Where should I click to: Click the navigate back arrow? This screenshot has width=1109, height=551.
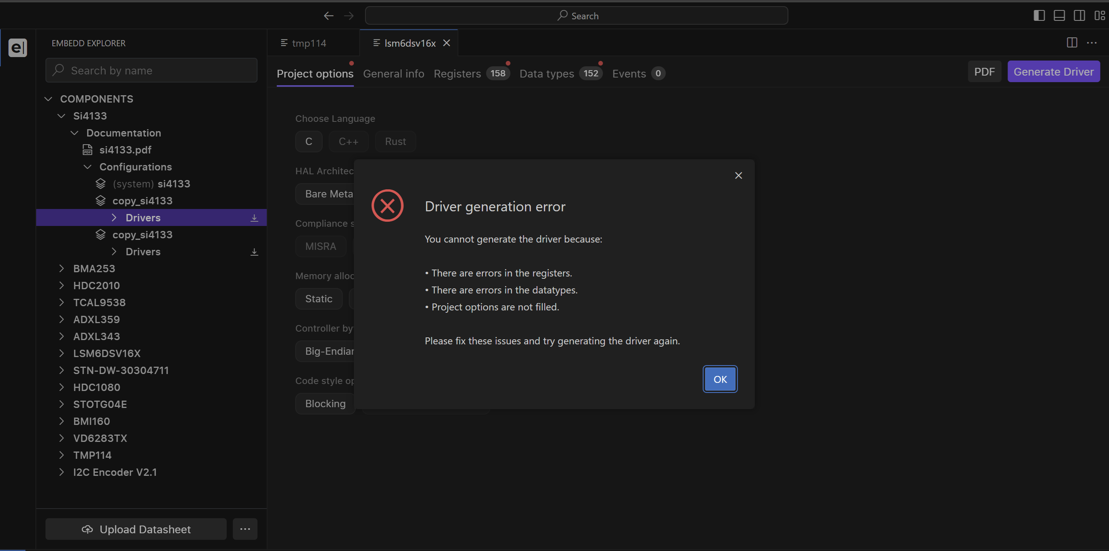click(x=328, y=16)
